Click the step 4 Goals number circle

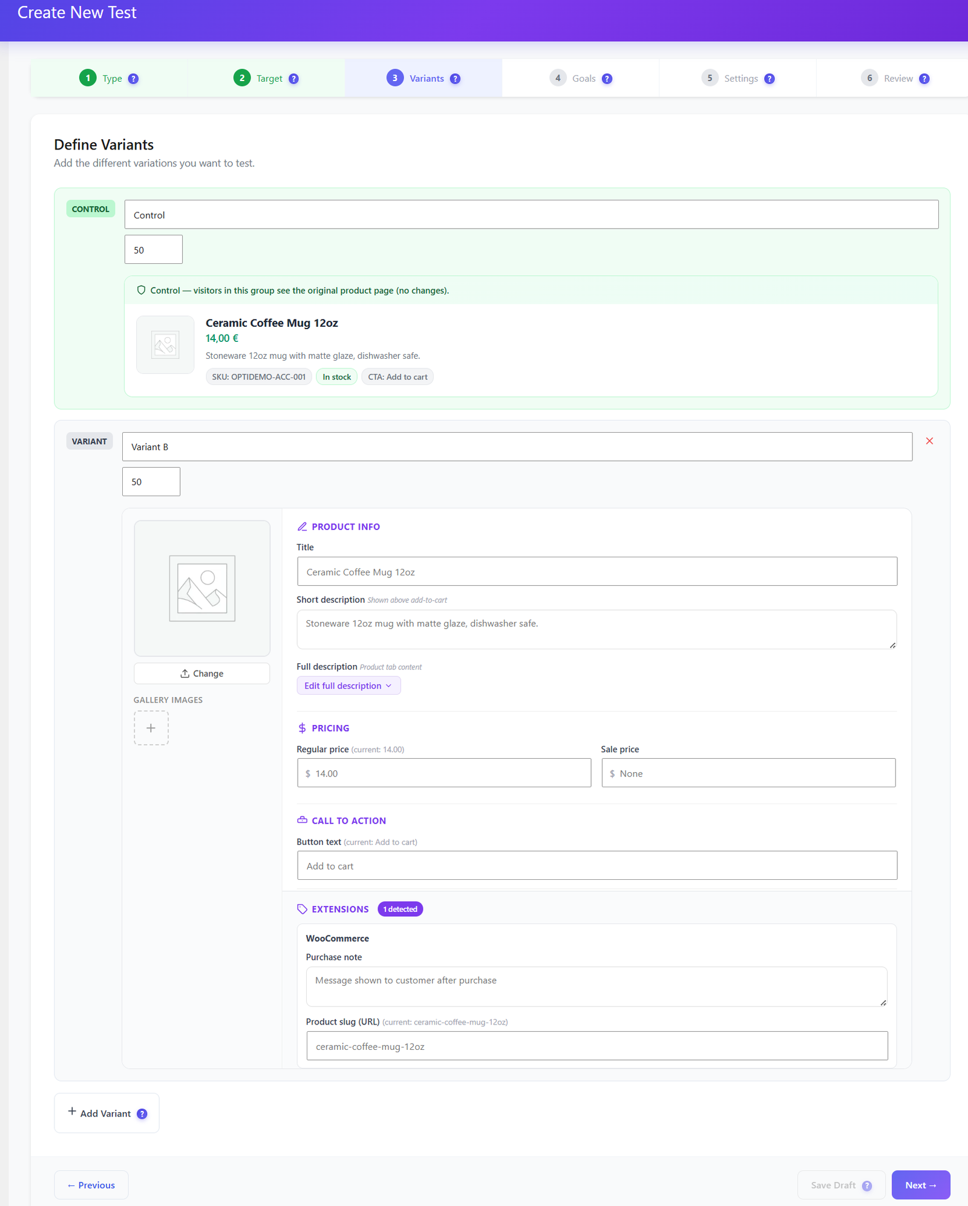558,77
